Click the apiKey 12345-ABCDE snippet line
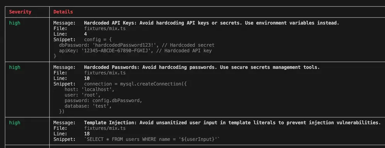The height and width of the screenshot is (148, 385). point(135,51)
